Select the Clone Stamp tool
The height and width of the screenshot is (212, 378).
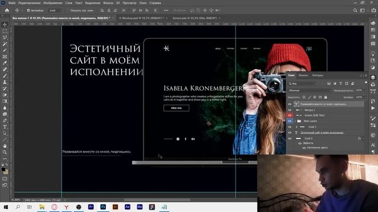click(x=5, y=82)
